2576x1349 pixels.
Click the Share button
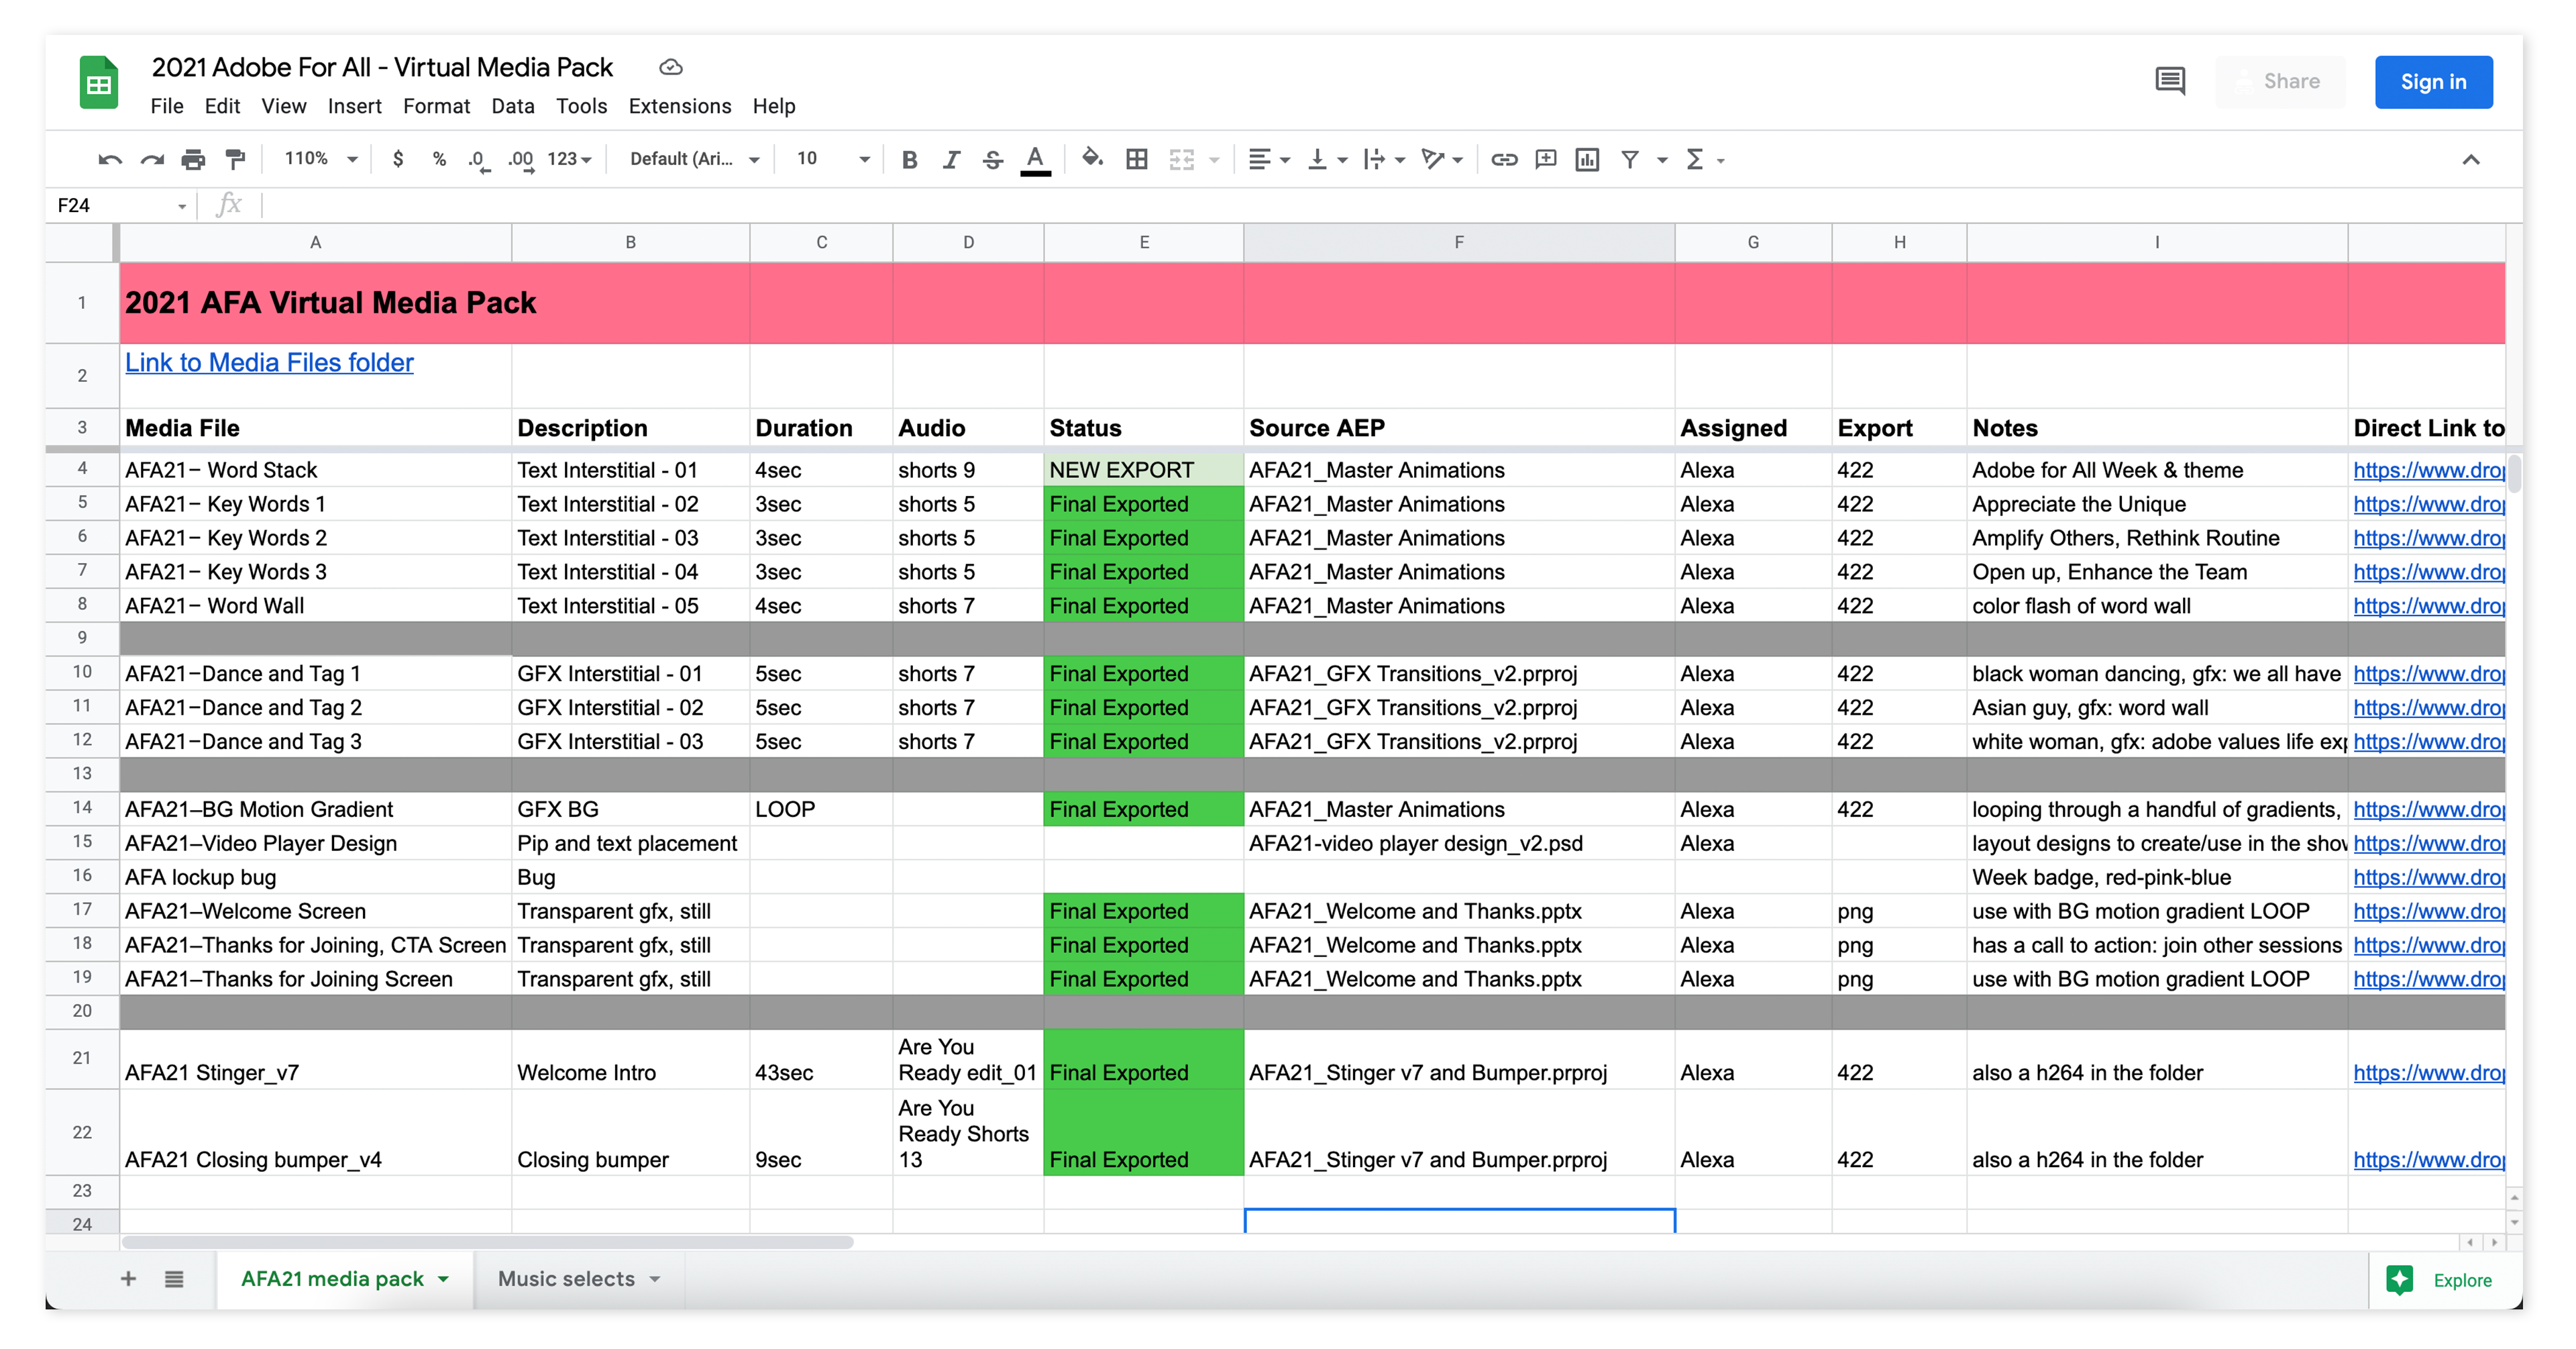point(2280,82)
